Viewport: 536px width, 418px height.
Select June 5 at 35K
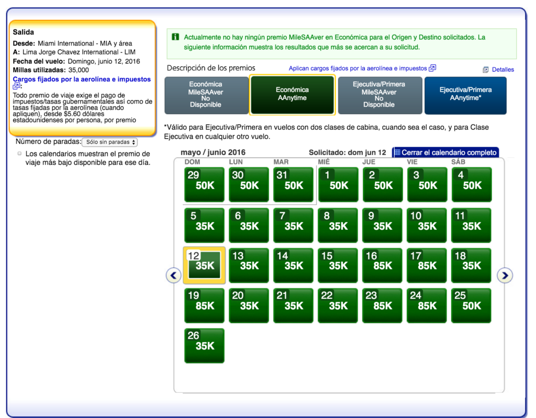point(205,225)
